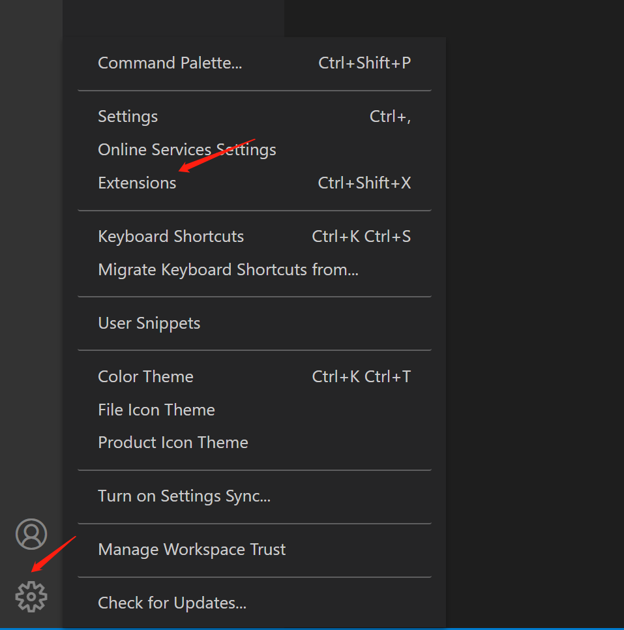Choose File Icon Theme
This screenshot has width=624, height=630.
pyautogui.click(x=156, y=410)
